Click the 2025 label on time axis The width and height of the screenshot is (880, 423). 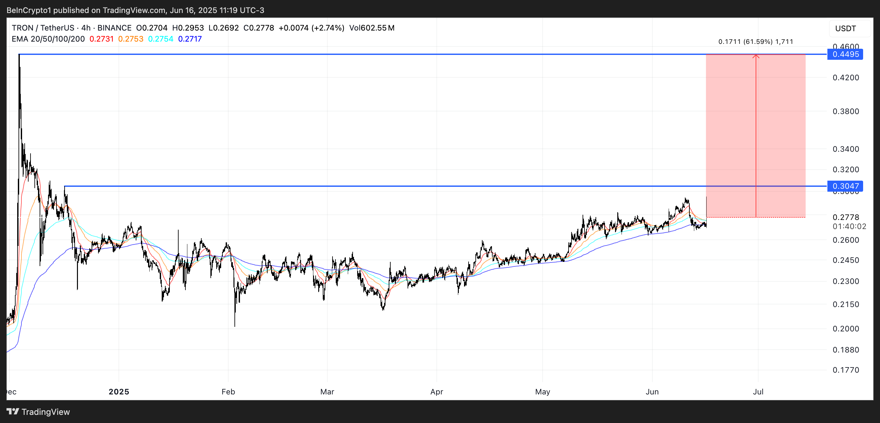(x=119, y=391)
